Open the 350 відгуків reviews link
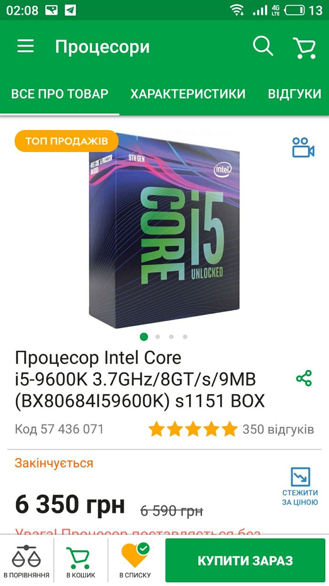 (278, 429)
